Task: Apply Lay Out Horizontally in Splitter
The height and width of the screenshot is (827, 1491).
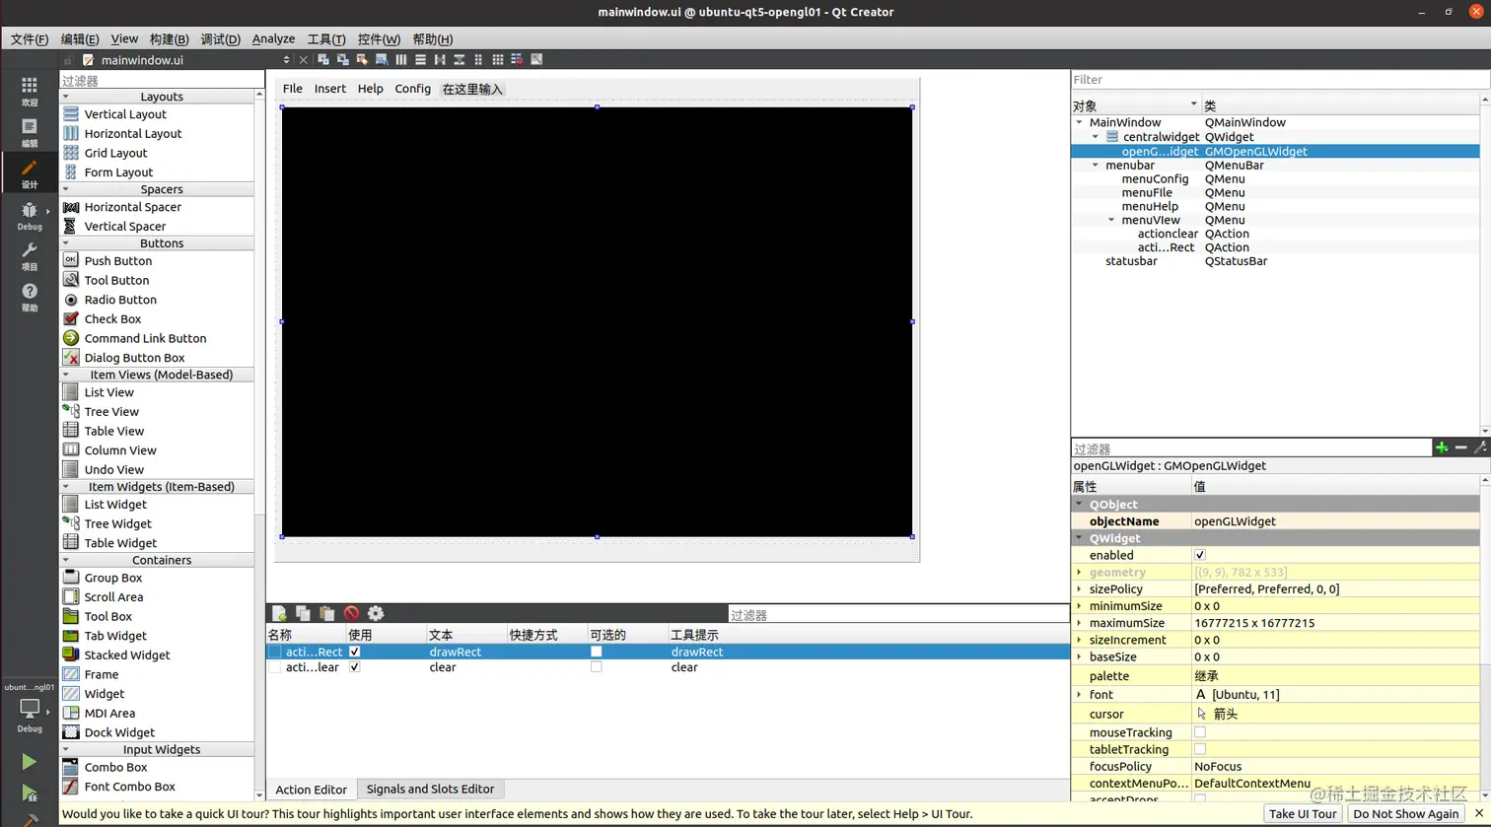Action: [x=440, y=60]
